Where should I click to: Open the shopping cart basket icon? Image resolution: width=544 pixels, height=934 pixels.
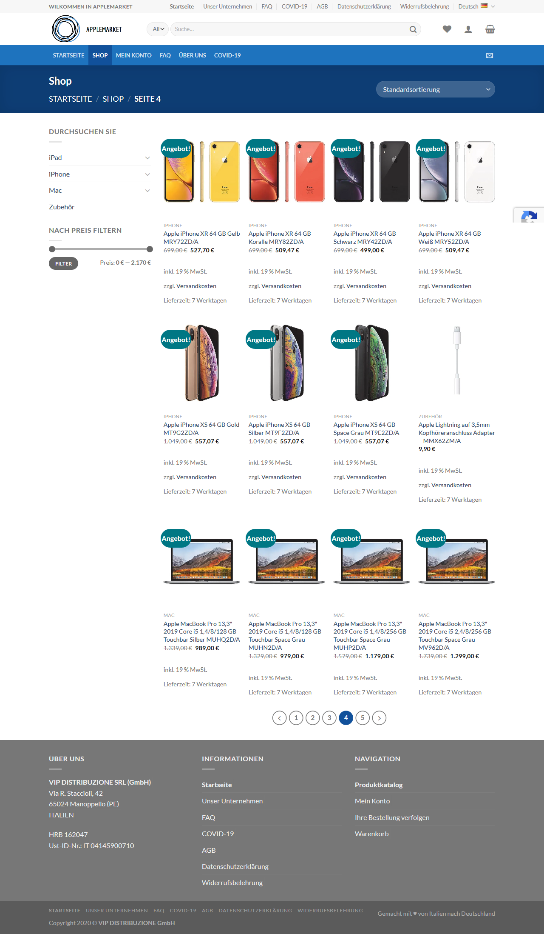tap(490, 29)
